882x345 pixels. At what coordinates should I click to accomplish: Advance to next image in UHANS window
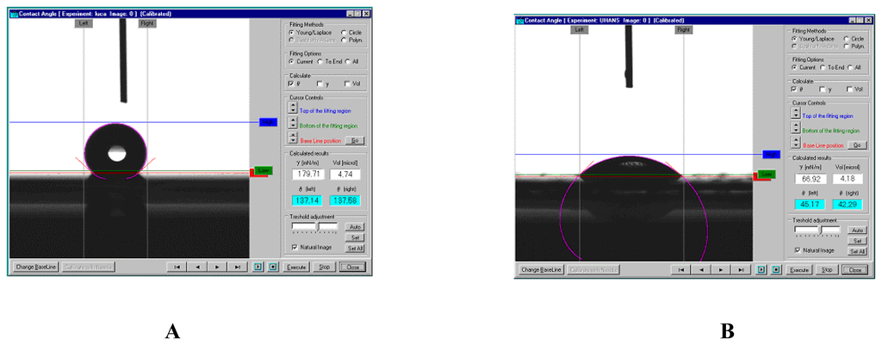tap(720, 270)
